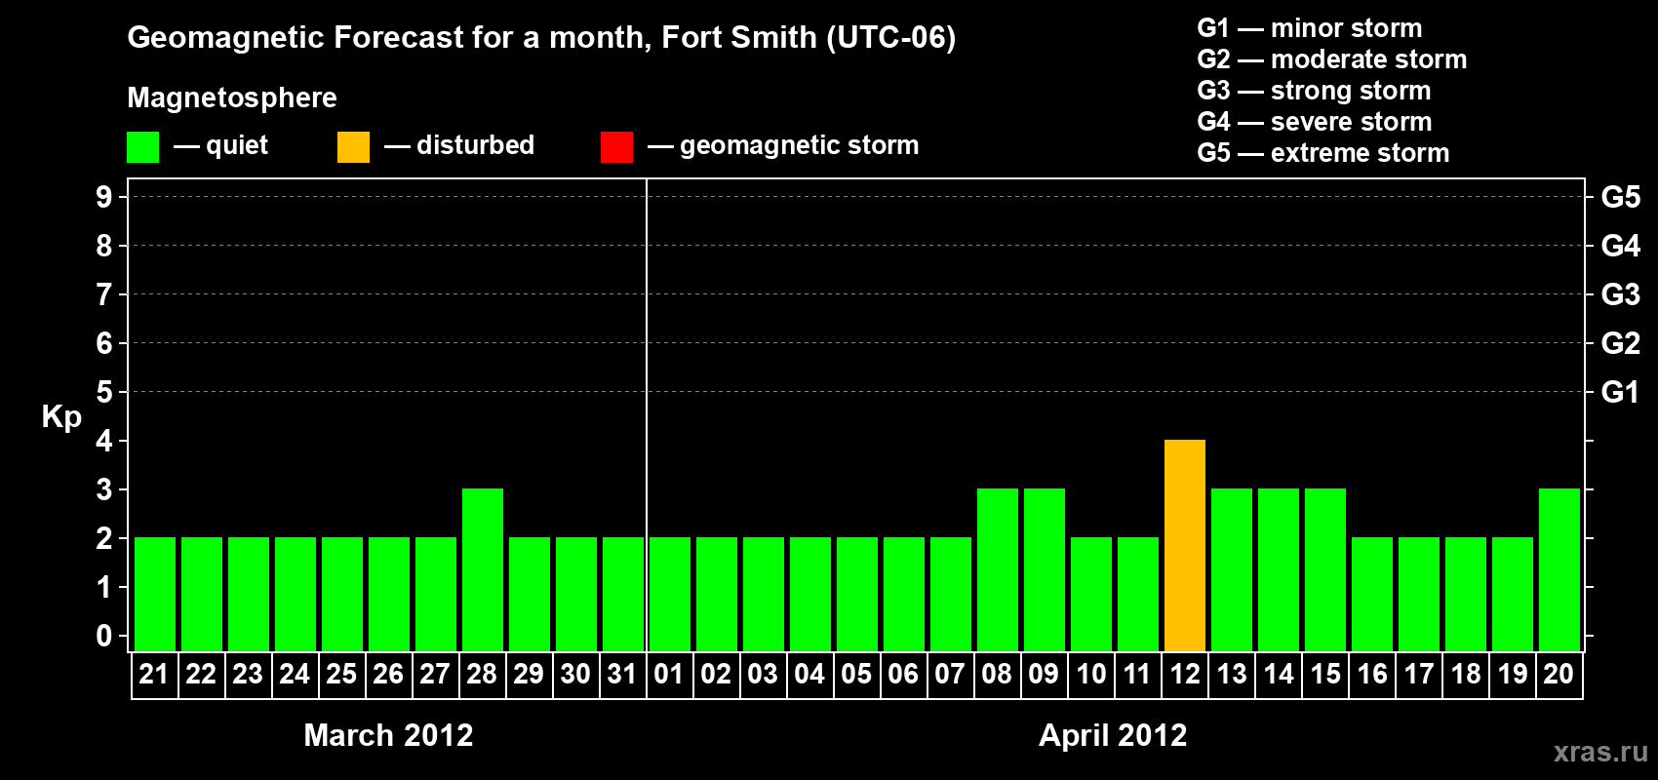Click the Magnetosphere heading
Viewport: 1658px width, 780px height.
tap(232, 98)
